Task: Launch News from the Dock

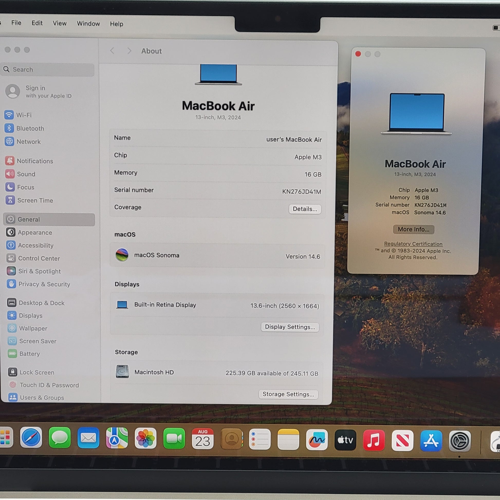Action: pyautogui.click(x=403, y=440)
